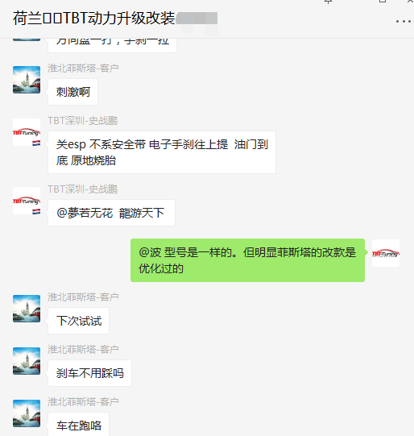The image size is (414, 436).
Task: Select the 关esp 不系安全带 message bubble
Action: [162, 152]
